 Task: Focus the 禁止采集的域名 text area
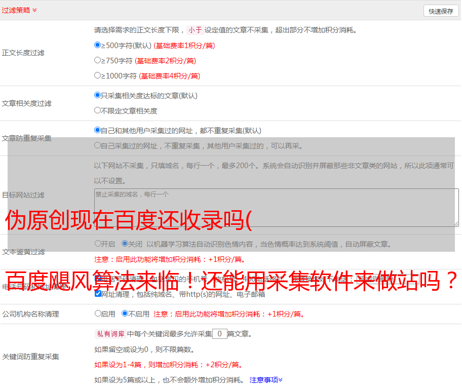coord(276,208)
